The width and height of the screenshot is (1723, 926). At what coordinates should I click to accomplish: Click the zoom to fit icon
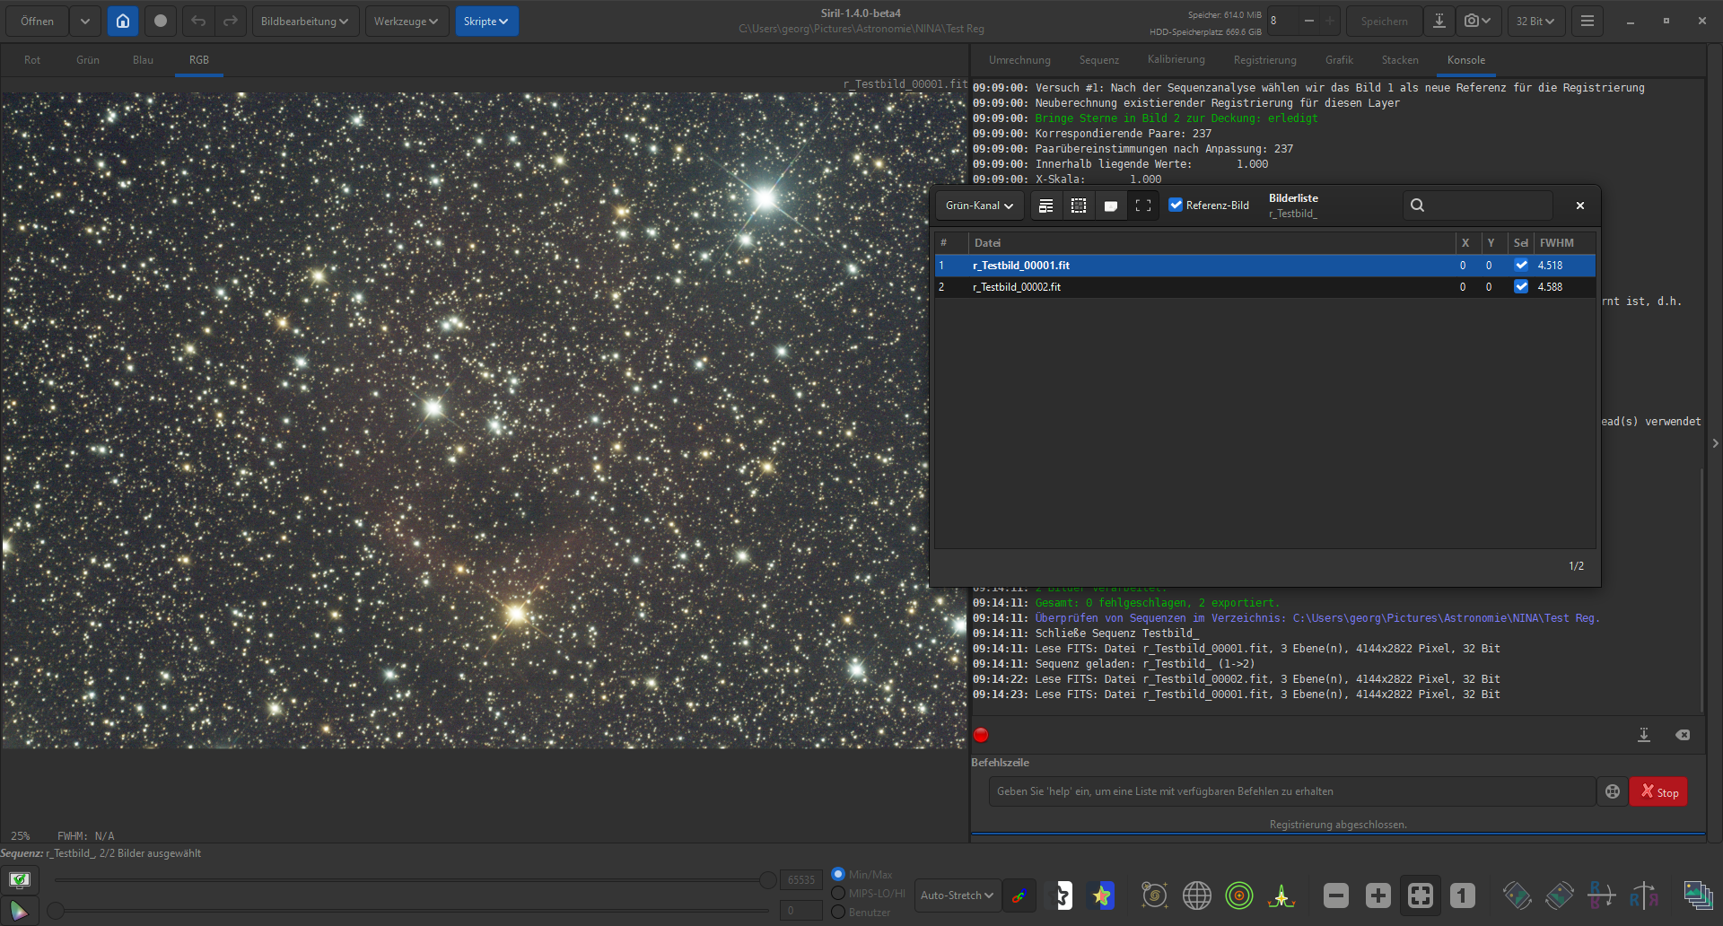point(1421,895)
